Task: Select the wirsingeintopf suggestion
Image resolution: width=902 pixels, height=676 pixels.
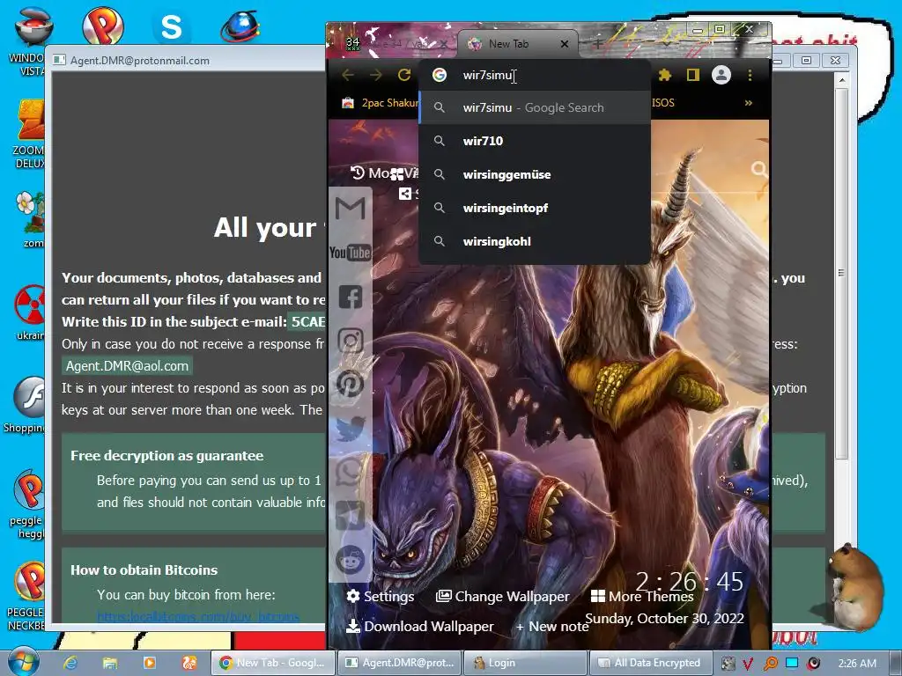Action: [x=535, y=208]
